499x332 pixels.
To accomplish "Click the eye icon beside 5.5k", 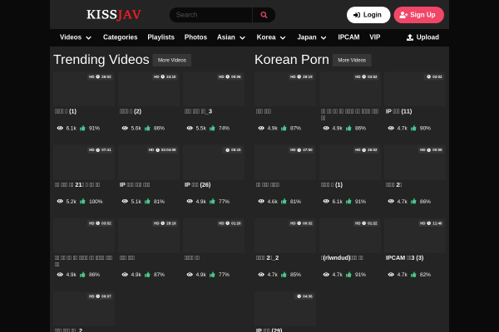I will tap(190, 128).
